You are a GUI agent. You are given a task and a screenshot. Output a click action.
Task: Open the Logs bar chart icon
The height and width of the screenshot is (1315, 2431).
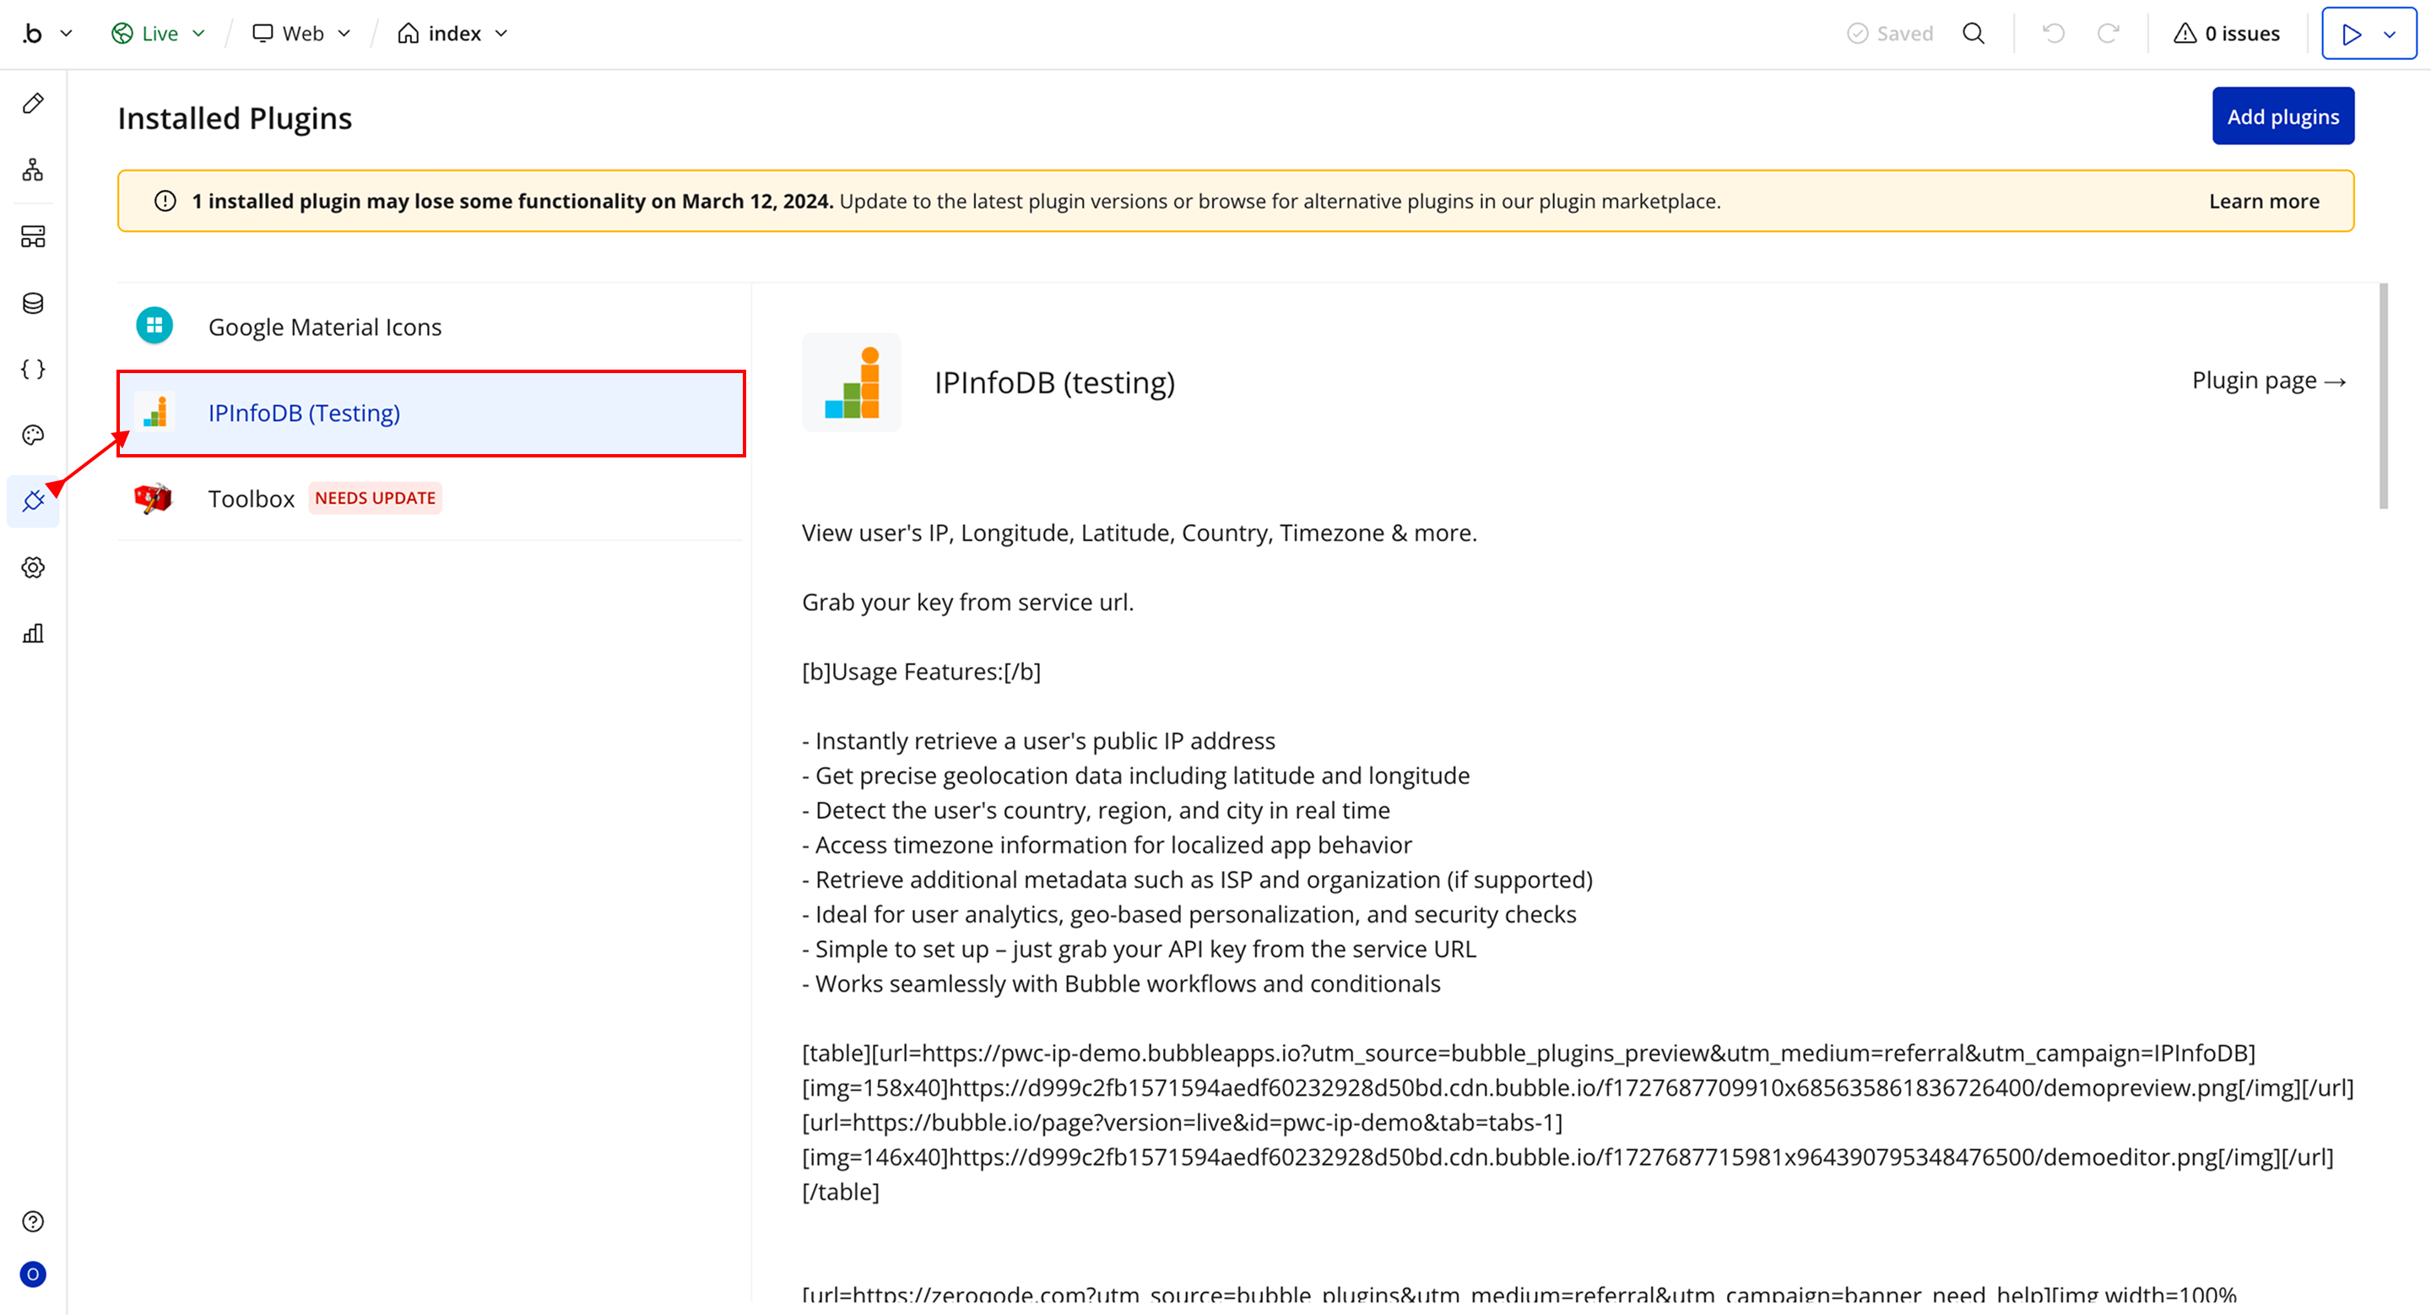click(x=33, y=634)
